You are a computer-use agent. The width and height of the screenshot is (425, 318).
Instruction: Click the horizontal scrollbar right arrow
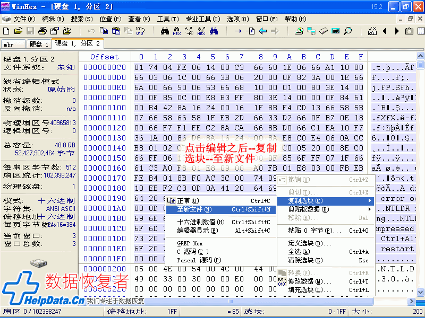pyautogui.click(x=412, y=301)
